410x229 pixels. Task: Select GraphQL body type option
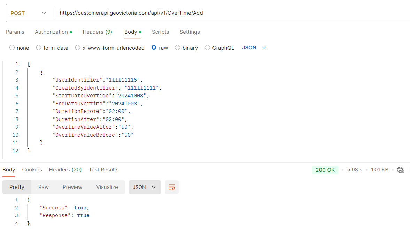click(x=208, y=48)
